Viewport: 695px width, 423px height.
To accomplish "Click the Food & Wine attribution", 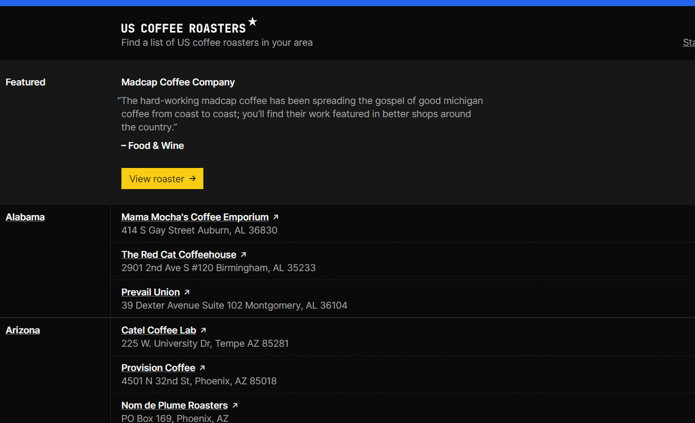I will [x=153, y=146].
